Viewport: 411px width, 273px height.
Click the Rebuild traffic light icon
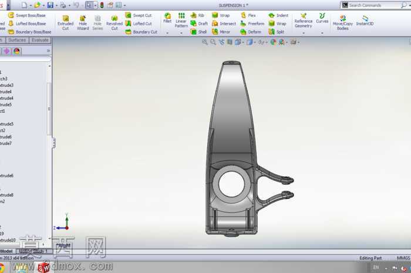(x=102, y=5)
